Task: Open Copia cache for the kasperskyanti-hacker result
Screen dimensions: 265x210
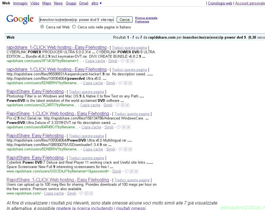Action: (93, 83)
